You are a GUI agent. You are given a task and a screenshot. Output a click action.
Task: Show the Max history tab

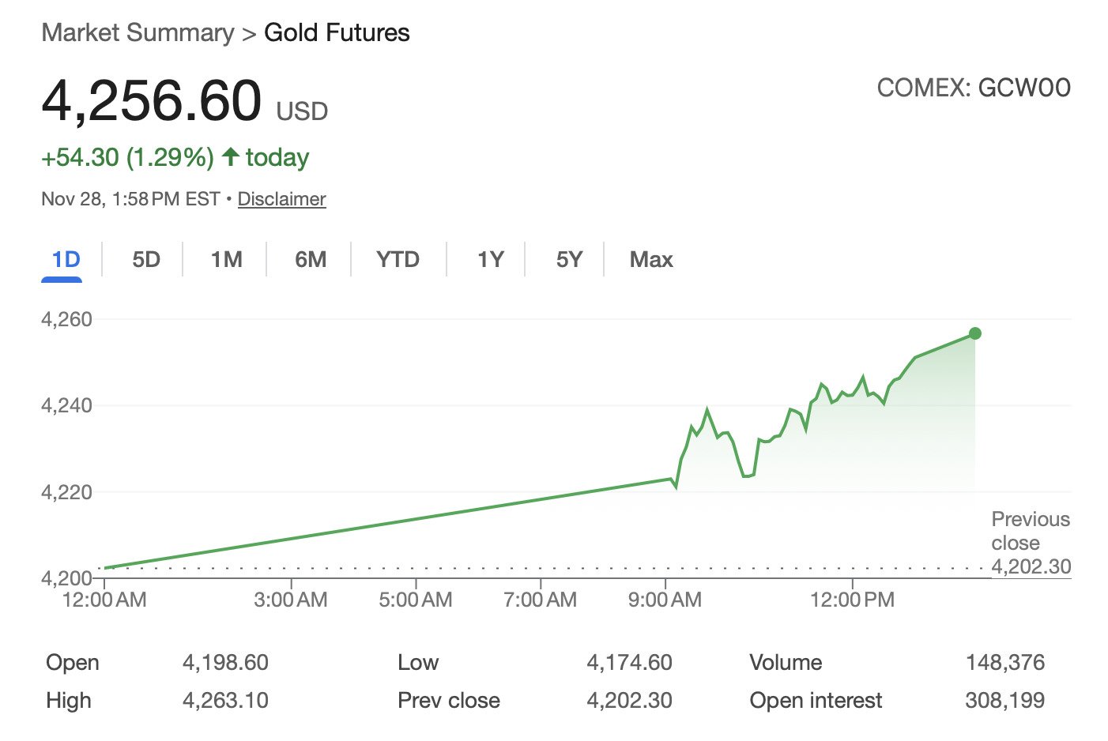tap(651, 260)
